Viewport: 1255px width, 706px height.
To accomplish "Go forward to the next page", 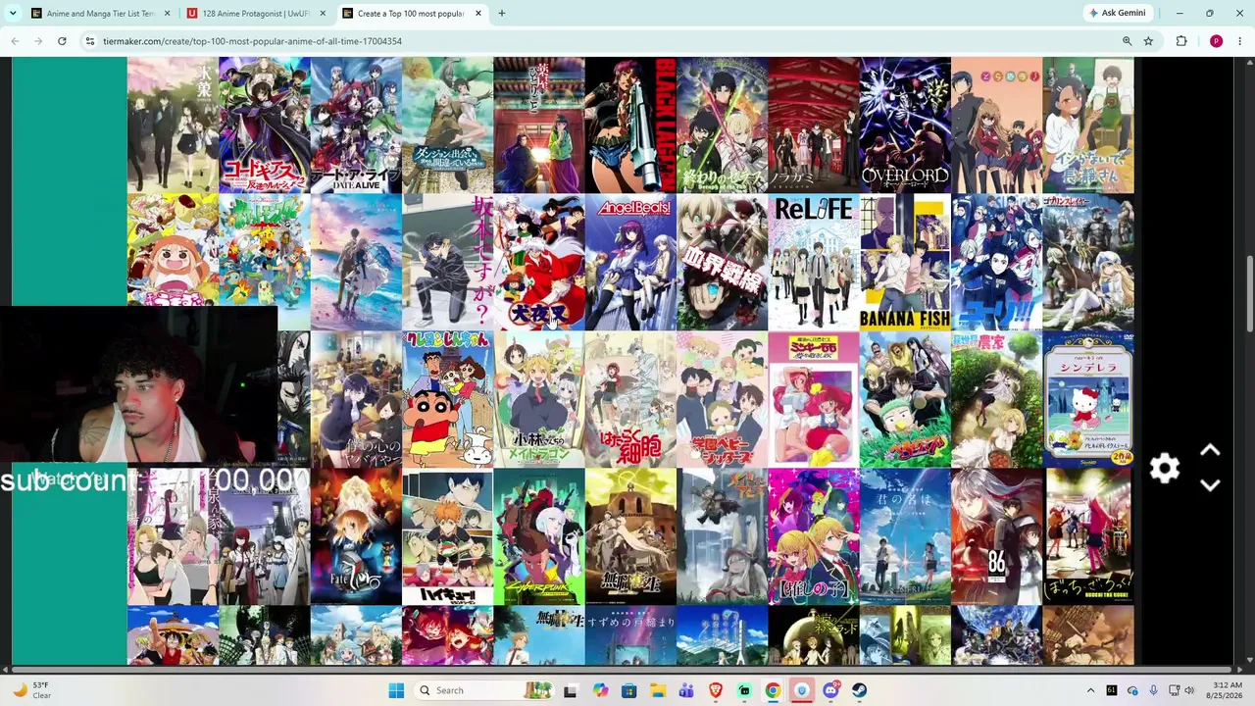I will (x=38, y=41).
